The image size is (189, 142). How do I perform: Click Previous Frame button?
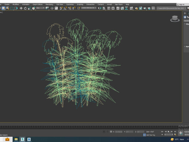[165, 131]
